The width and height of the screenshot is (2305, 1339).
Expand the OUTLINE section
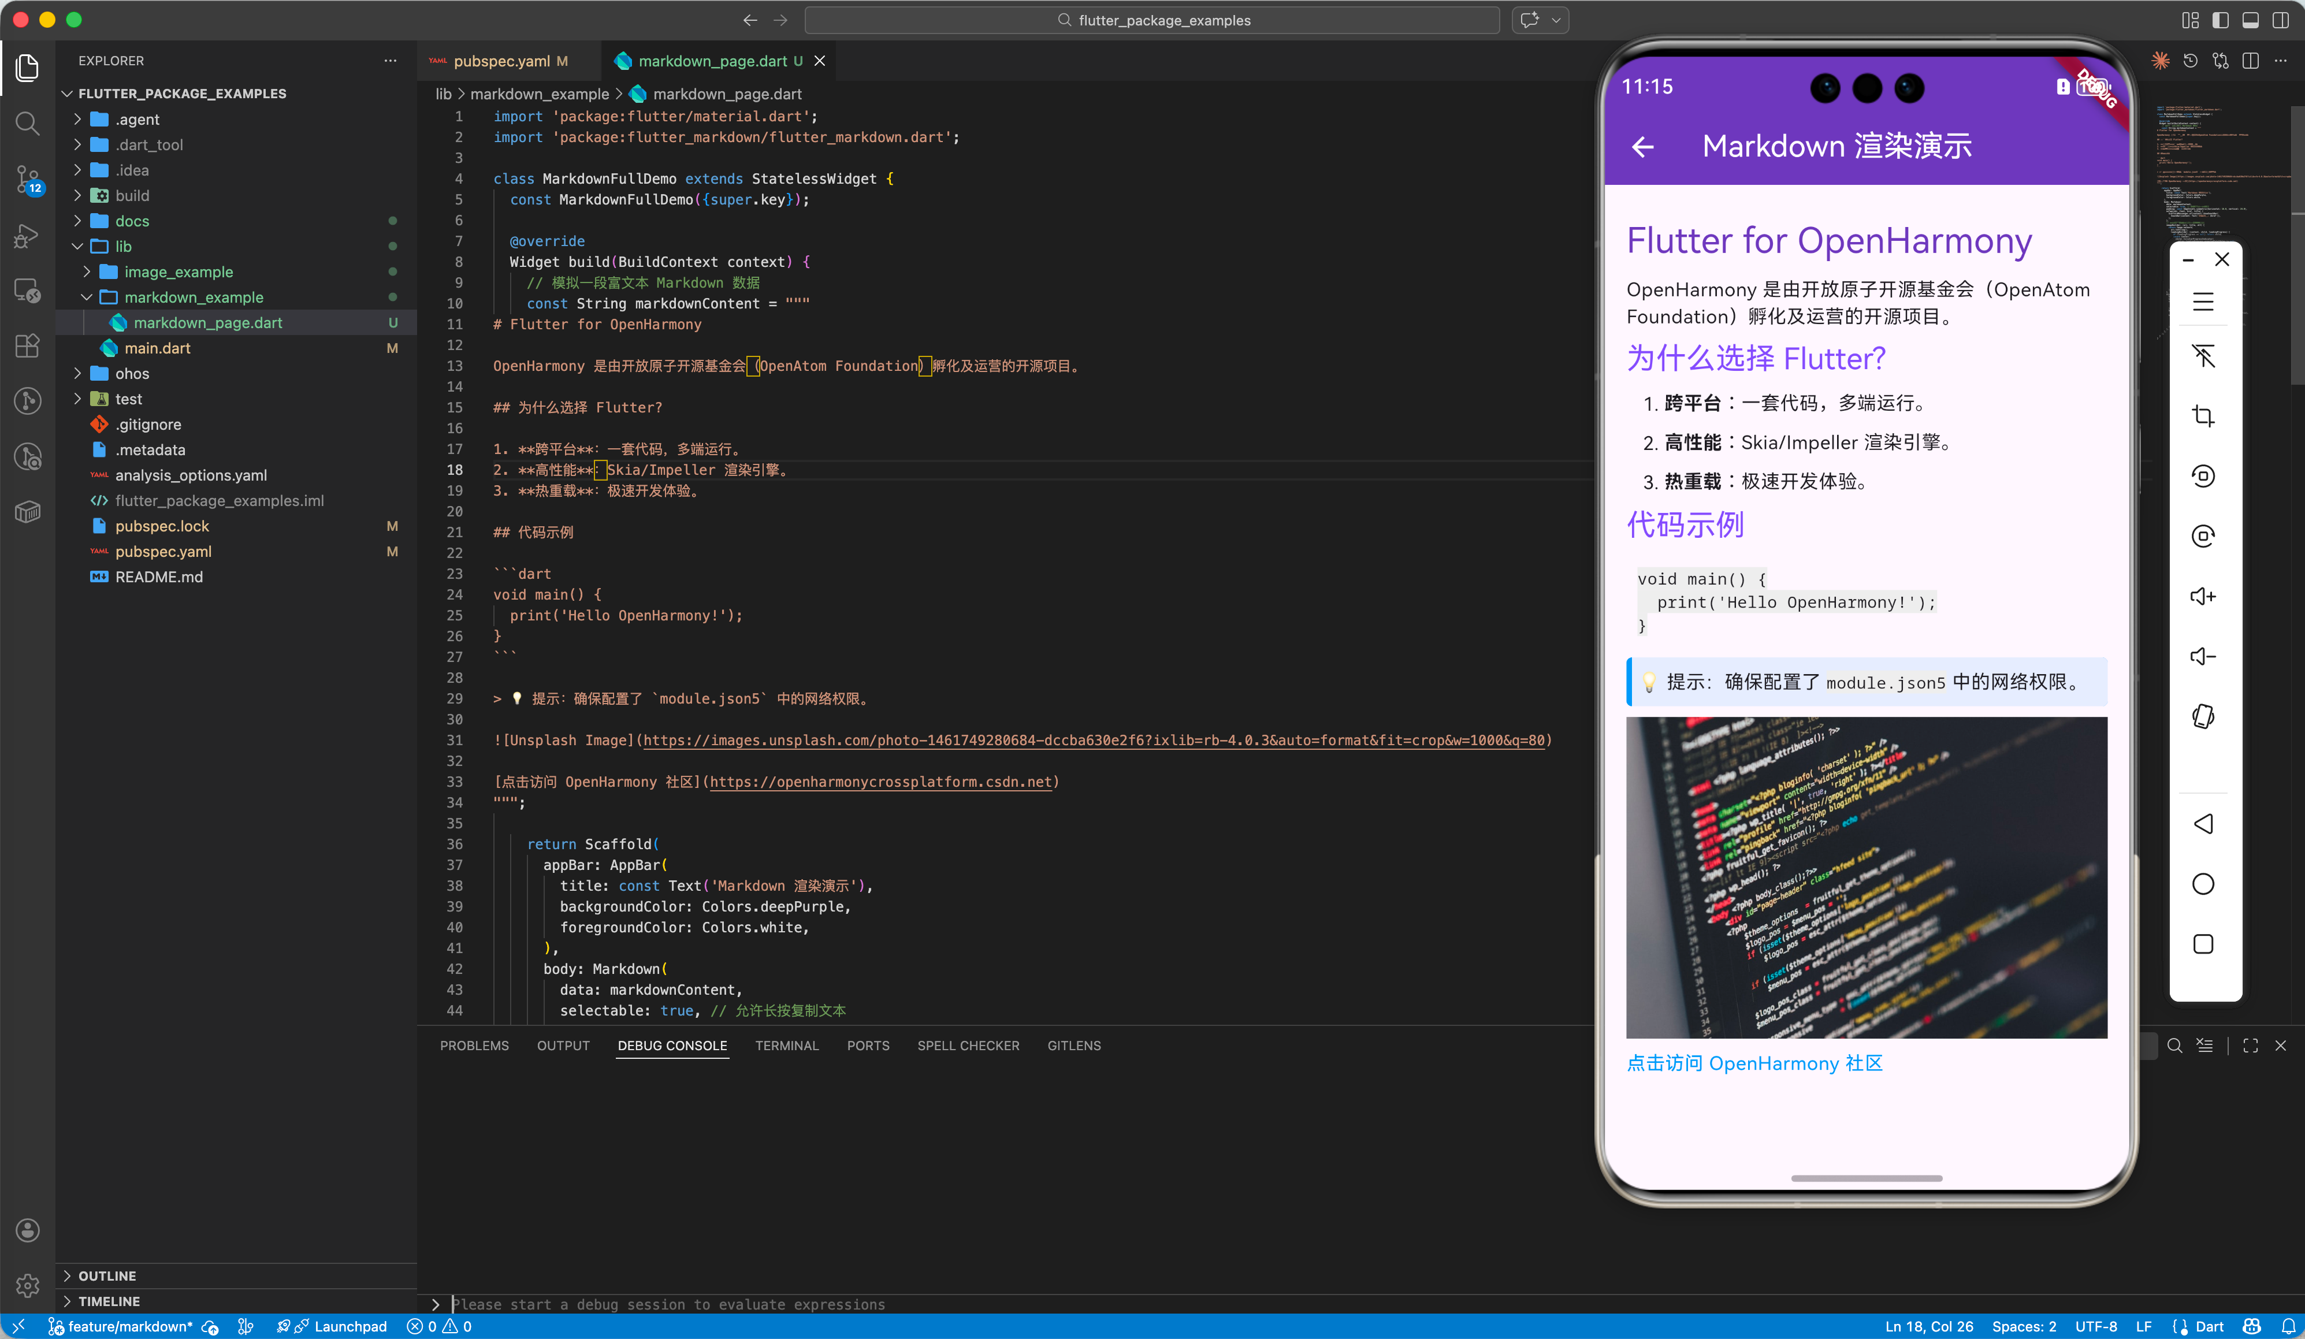pos(107,1275)
